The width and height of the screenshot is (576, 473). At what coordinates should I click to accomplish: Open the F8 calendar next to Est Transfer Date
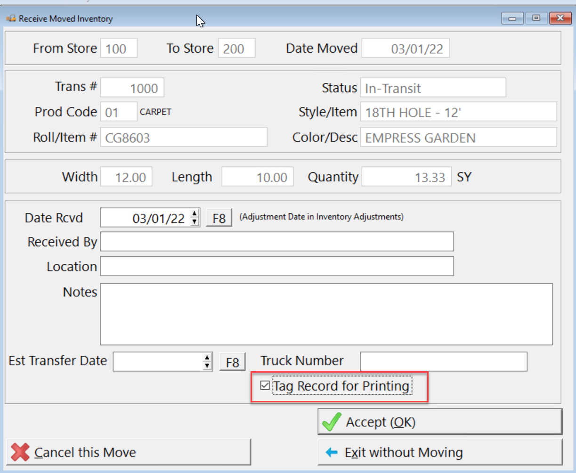click(233, 362)
